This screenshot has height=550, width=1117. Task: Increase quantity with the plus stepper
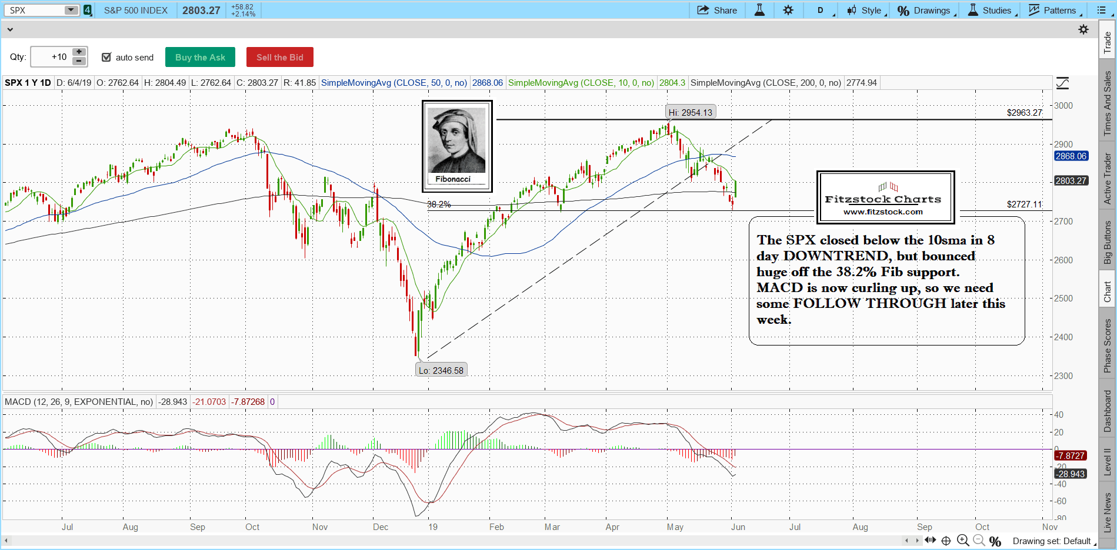[x=79, y=52]
